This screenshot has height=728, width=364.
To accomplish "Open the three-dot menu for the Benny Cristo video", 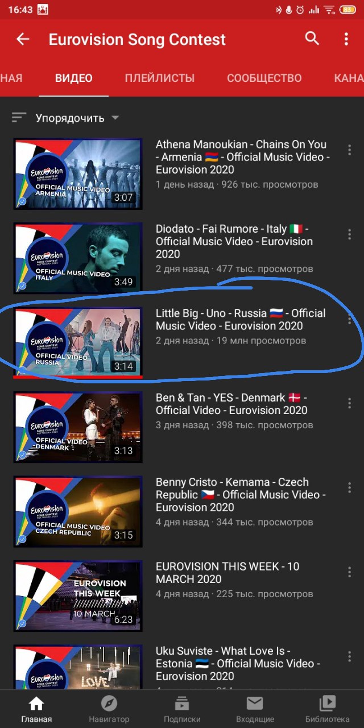I will [349, 487].
